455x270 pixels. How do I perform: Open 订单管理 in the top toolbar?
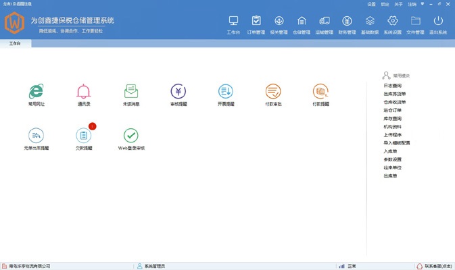(256, 24)
